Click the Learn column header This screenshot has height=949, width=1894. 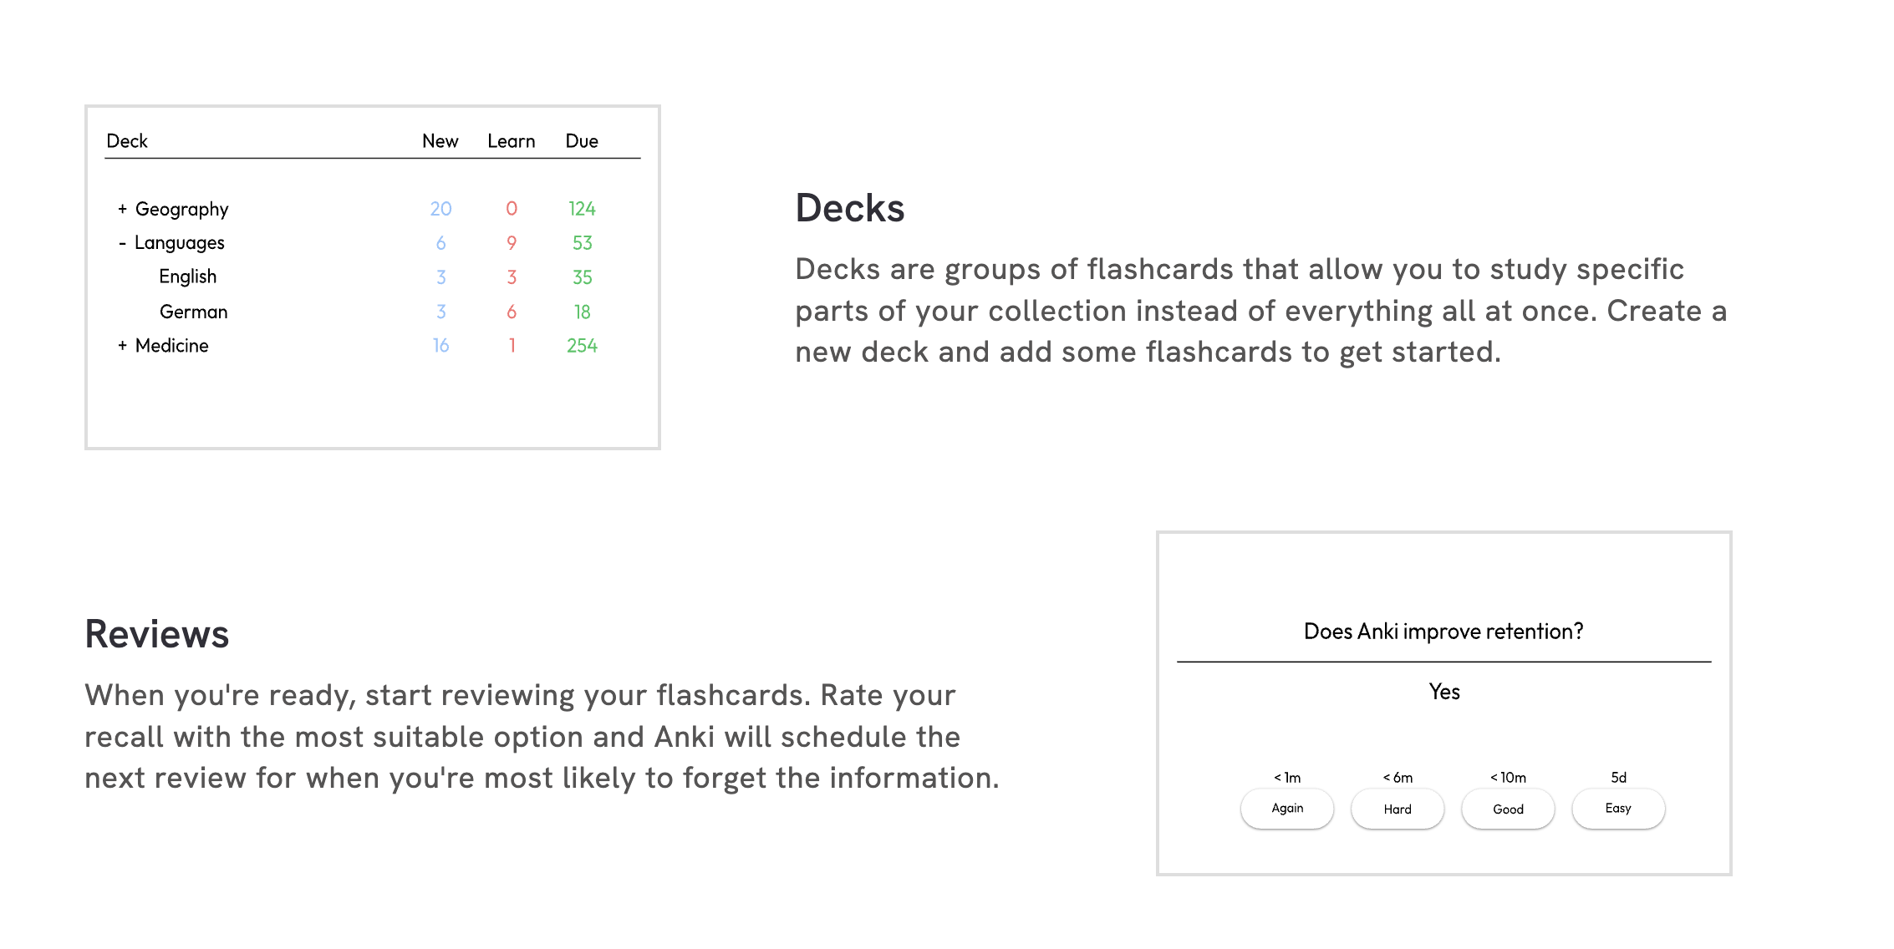[x=512, y=141]
